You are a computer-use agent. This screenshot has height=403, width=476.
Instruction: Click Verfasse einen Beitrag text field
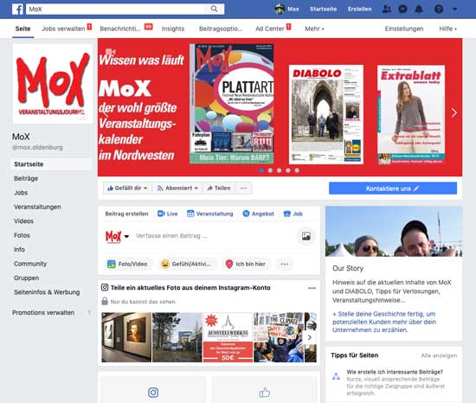click(x=171, y=236)
